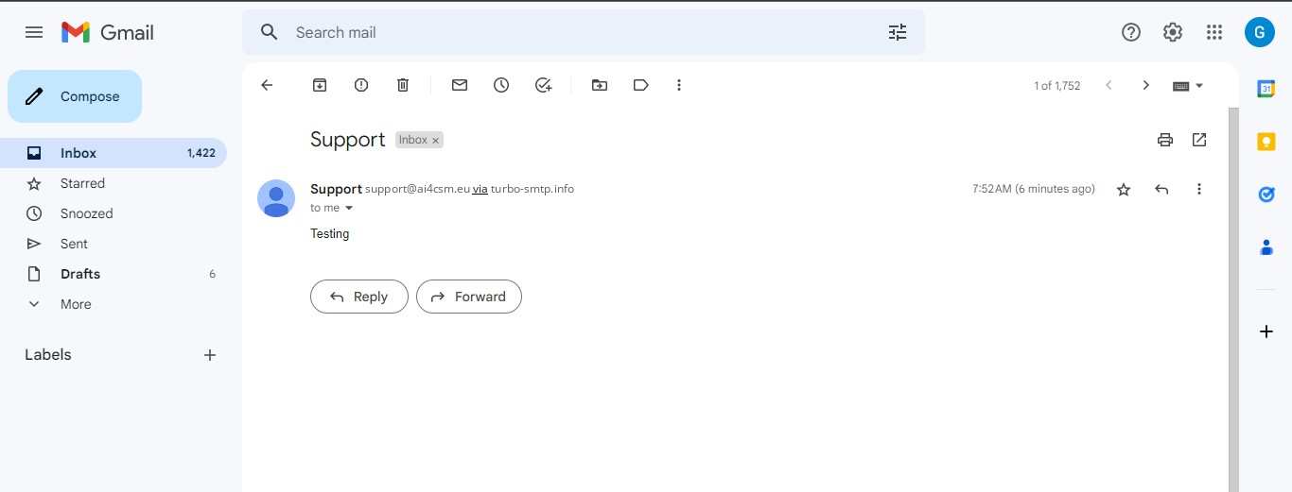Snooze this email with clock icon
The image size is (1292, 492).
pyautogui.click(x=501, y=85)
